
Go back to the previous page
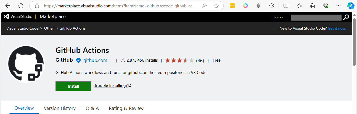pyautogui.click(x=8, y=6)
